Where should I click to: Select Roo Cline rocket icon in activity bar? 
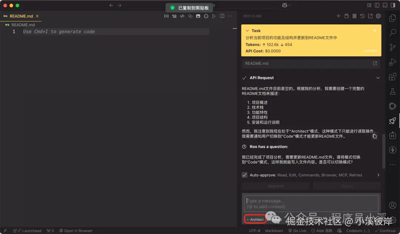pos(393,121)
